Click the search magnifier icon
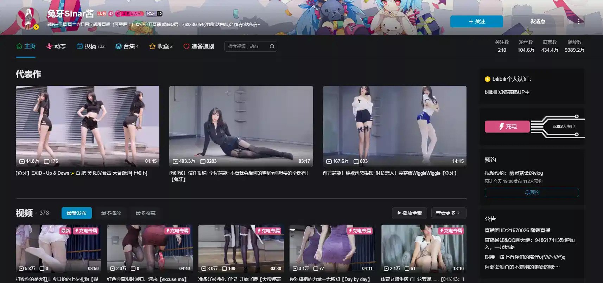The width and height of the screenshot is (603, 283). tap(272, 46)
